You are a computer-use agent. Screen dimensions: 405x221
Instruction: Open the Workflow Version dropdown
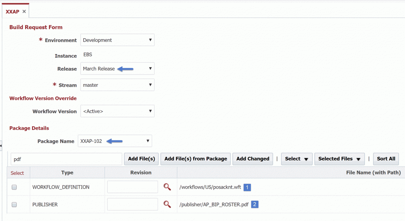[x=117, y=111]
